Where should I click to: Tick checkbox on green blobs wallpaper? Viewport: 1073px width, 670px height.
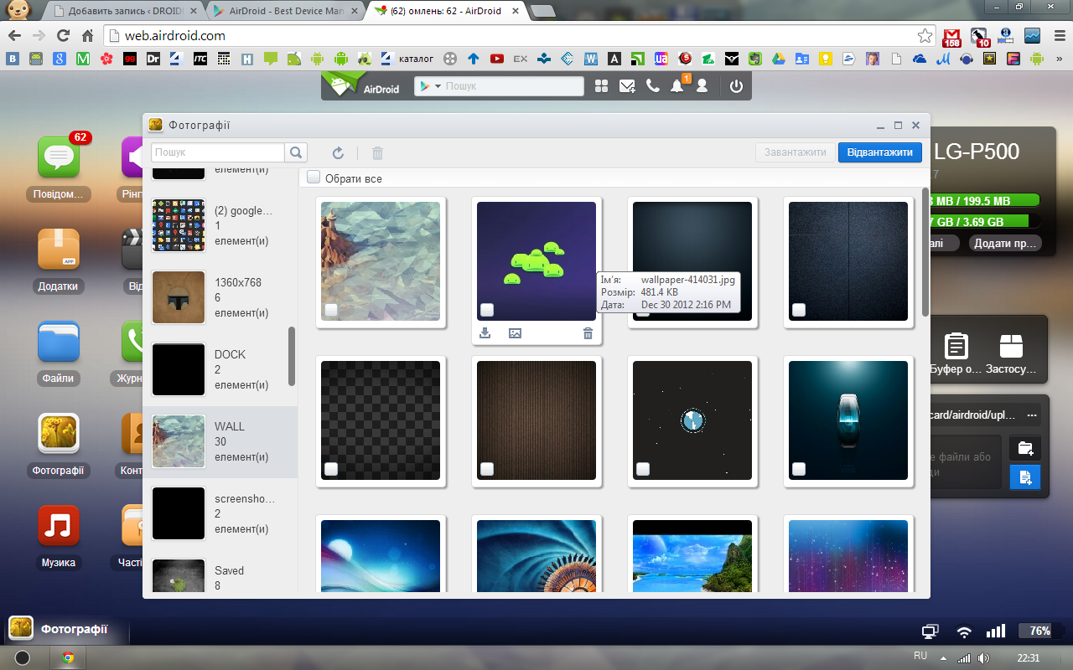(x=487, y=310)
